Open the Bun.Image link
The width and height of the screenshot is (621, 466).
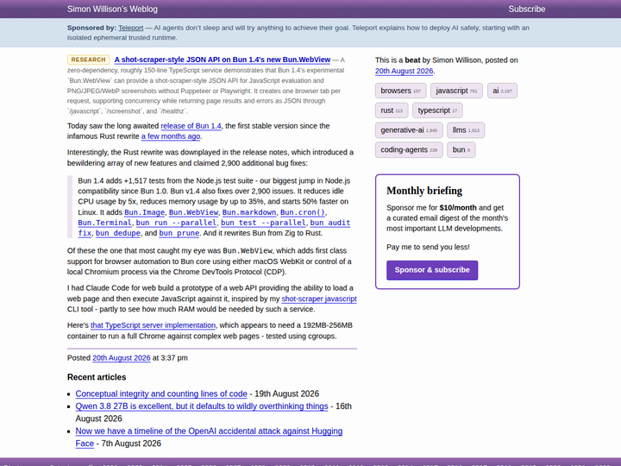pyautogui.click(x=144, y=212)
